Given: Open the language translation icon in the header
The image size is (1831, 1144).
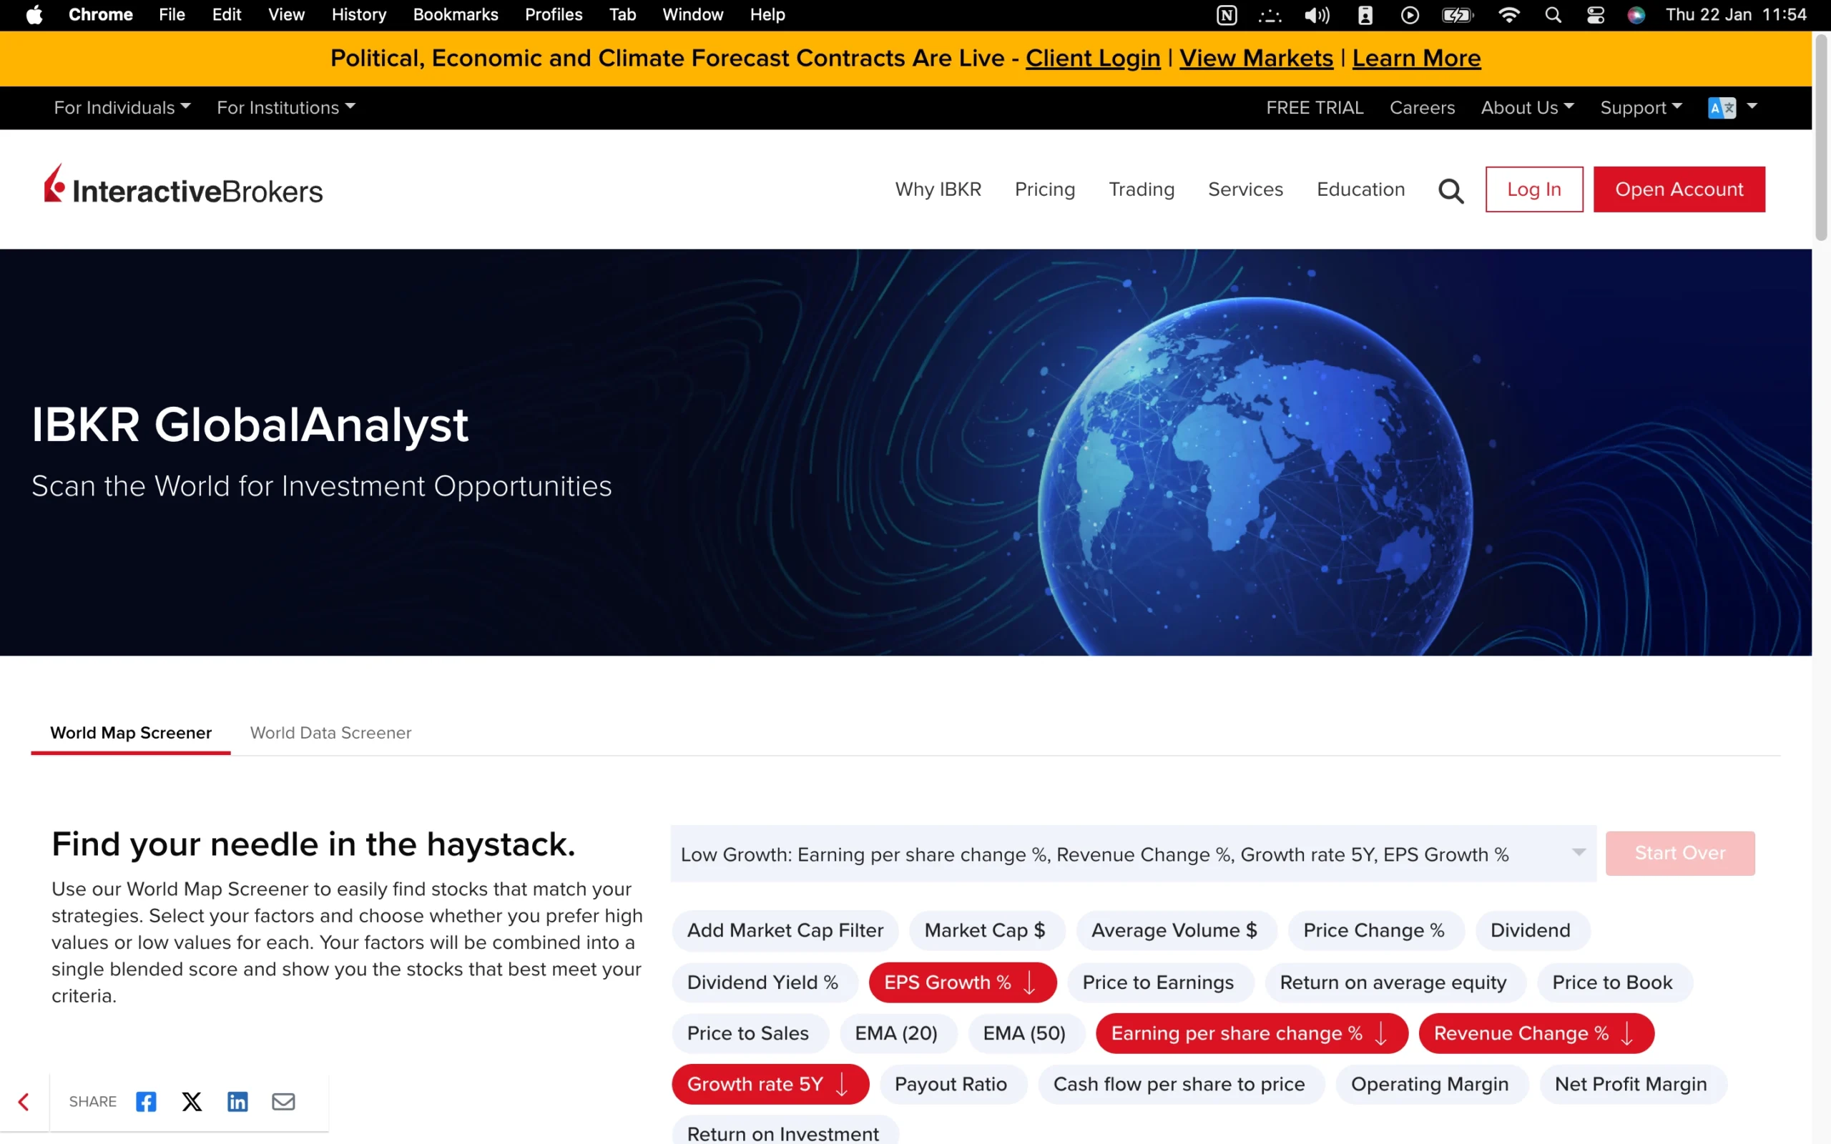Looking at the screenshot, I should [1723, 107].
